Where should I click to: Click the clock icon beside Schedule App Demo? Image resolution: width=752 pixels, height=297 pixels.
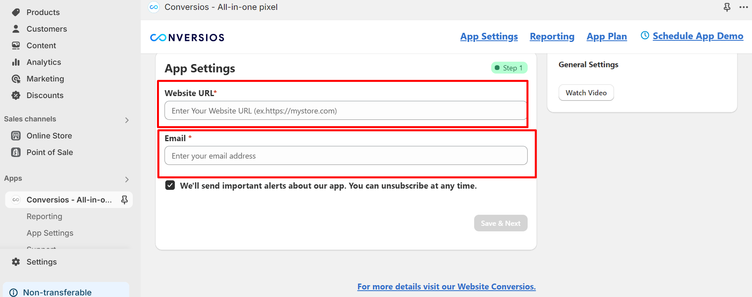point(645,35)
